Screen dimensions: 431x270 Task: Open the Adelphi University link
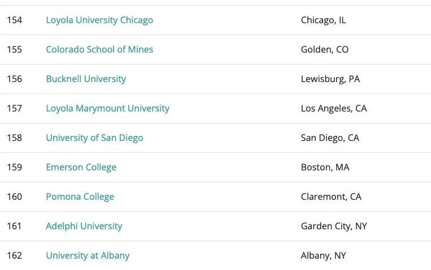84,226
